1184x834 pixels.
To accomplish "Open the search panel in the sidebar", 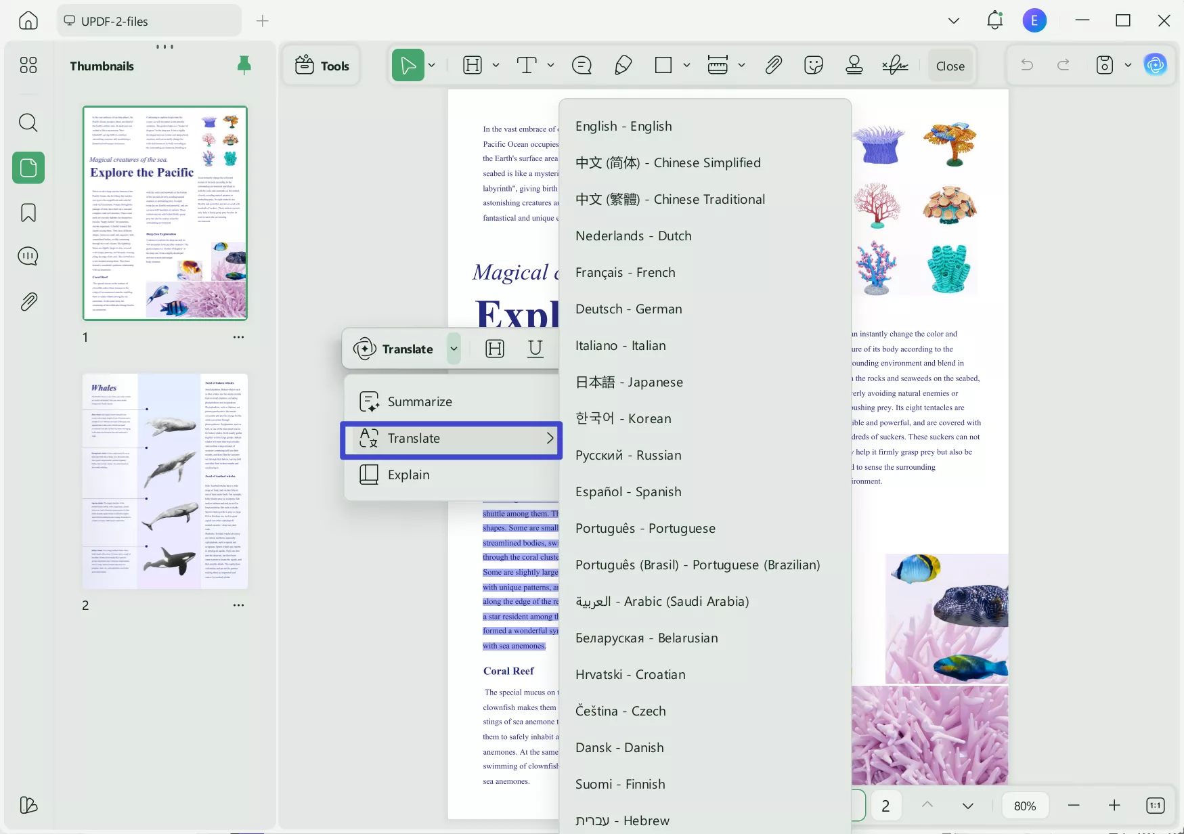I will tap(28, 123).
